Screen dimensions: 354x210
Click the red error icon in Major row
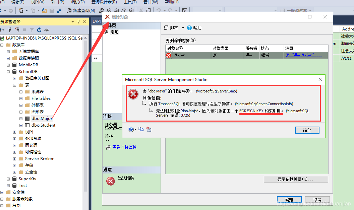169,55
